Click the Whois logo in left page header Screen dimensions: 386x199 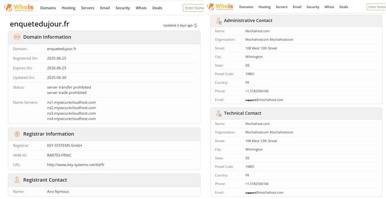19,8
